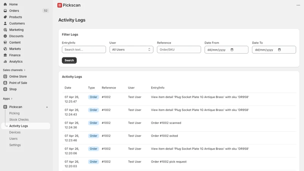The image size is (304, 171).
Task: Click the Marketing target icon
Action: 5,30
